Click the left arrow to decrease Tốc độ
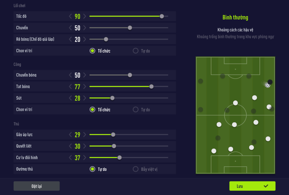 click(70, 16)
